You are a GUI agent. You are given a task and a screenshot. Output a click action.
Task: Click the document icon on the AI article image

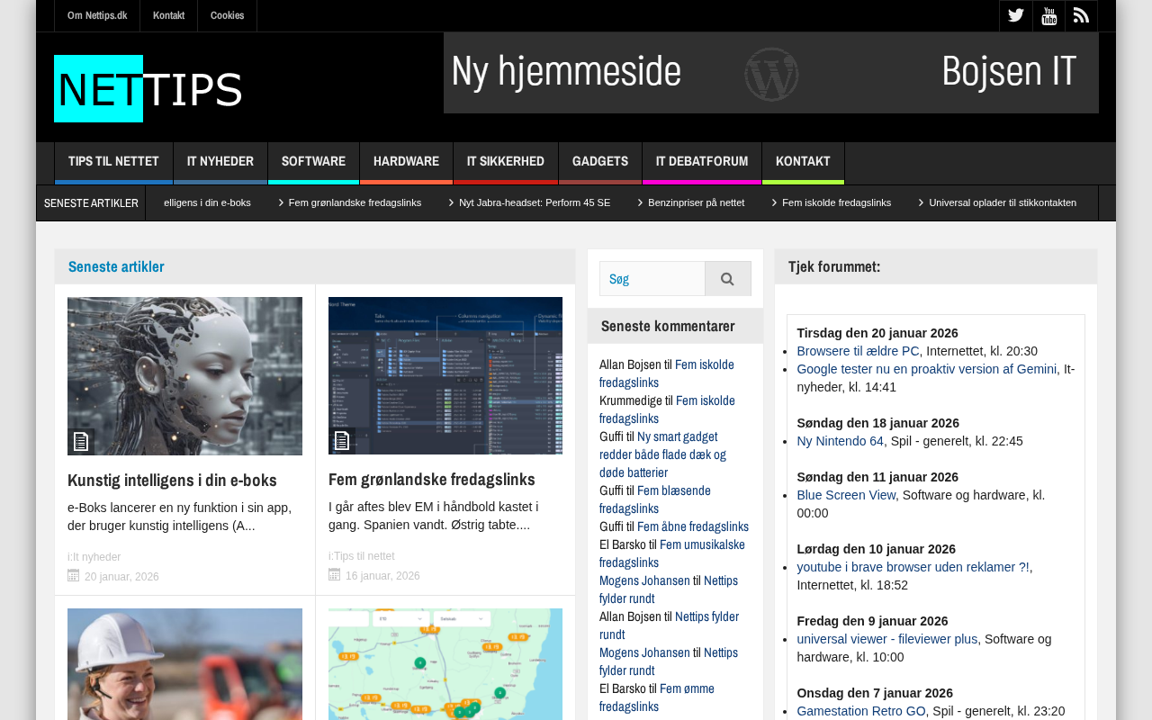[x=81, y=441]
